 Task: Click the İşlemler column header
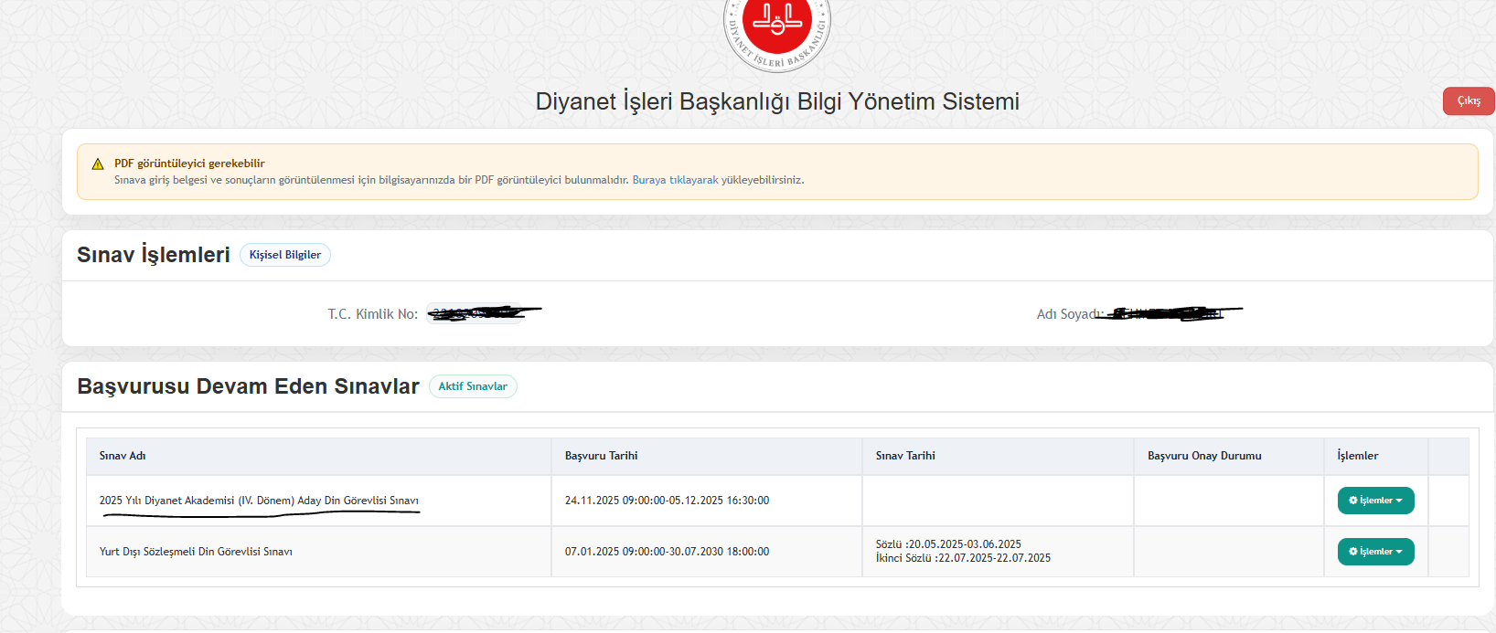coord(1357,456)
